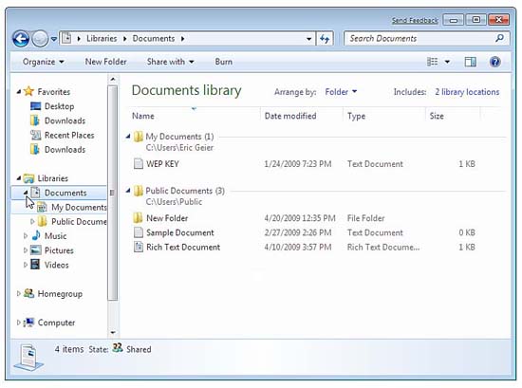Click the New Folder button
The width and height of the screenshot is (522, 388).
point(105,62)
